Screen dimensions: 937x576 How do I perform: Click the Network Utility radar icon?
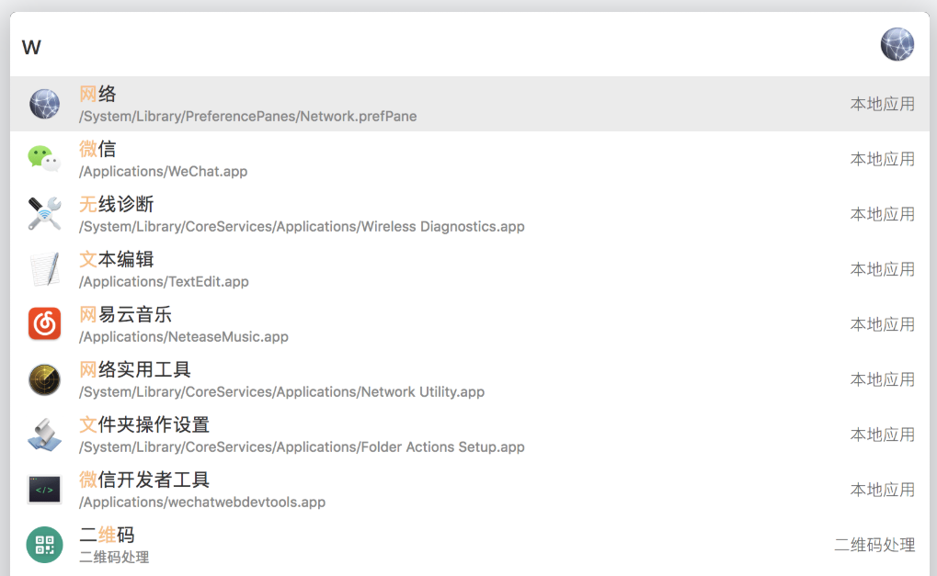[x=44, y=379]
